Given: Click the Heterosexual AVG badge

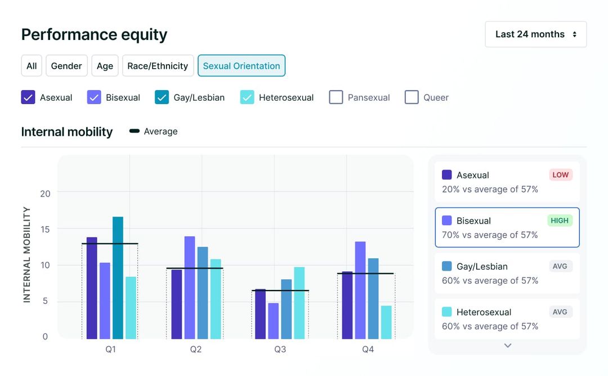Looking at the screenshot, I should click(x=560, y=311).
